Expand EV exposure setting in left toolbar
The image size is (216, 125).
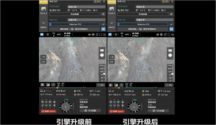point(54,34)
